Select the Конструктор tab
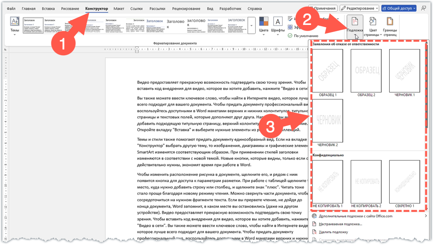The width and height of the screenshot is (433, 245). (x=96, y=8)
